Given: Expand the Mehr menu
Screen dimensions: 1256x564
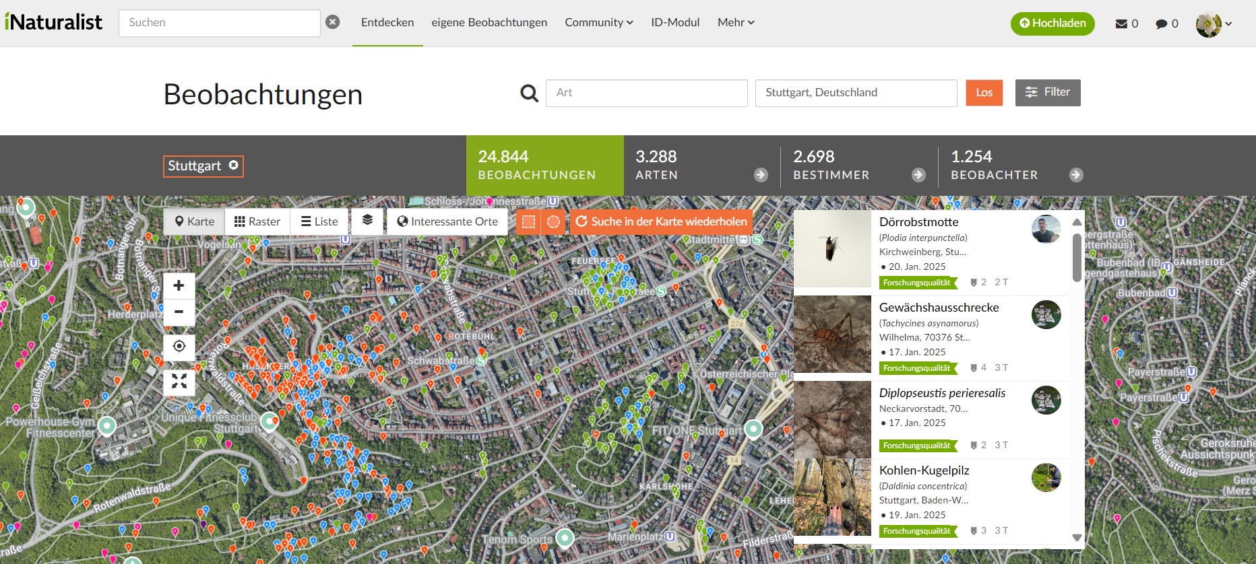Looking at the screenshot, I should click(x=736, y=22).
